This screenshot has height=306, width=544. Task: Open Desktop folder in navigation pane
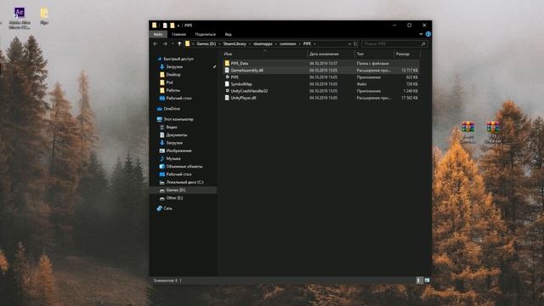173,75
